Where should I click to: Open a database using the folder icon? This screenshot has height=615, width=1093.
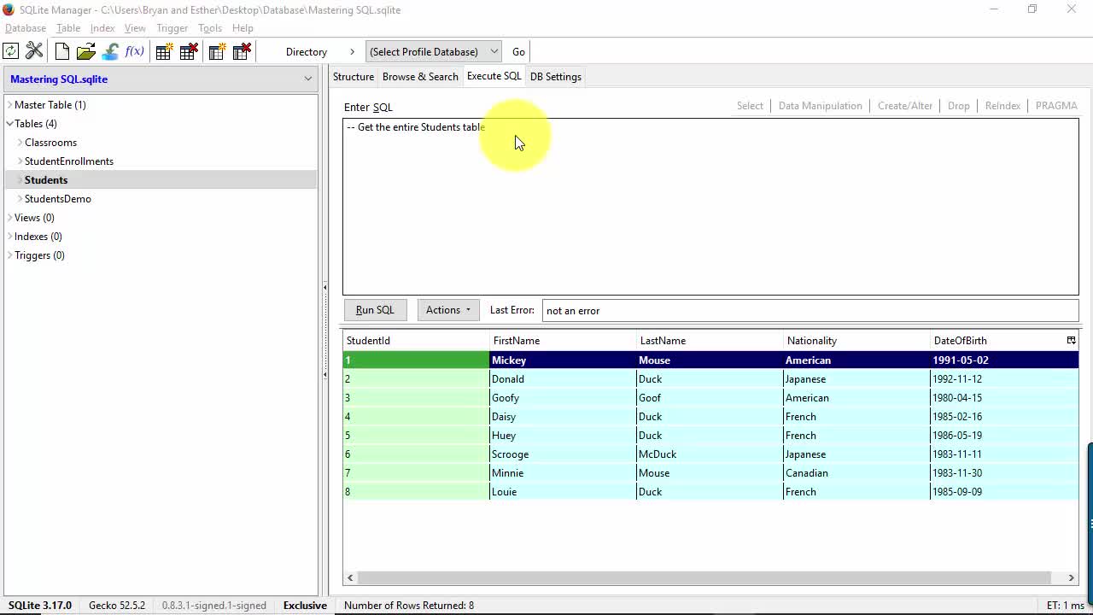point(85,51)
